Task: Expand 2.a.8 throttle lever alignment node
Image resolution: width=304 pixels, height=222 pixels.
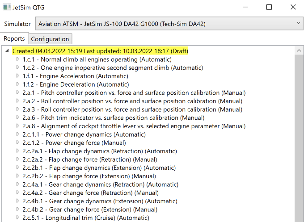Action: (17, 126)
